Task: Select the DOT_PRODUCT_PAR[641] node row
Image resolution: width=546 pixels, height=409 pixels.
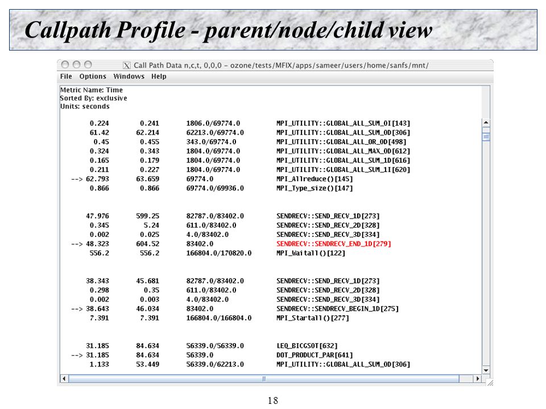Action: click(212, 355)
